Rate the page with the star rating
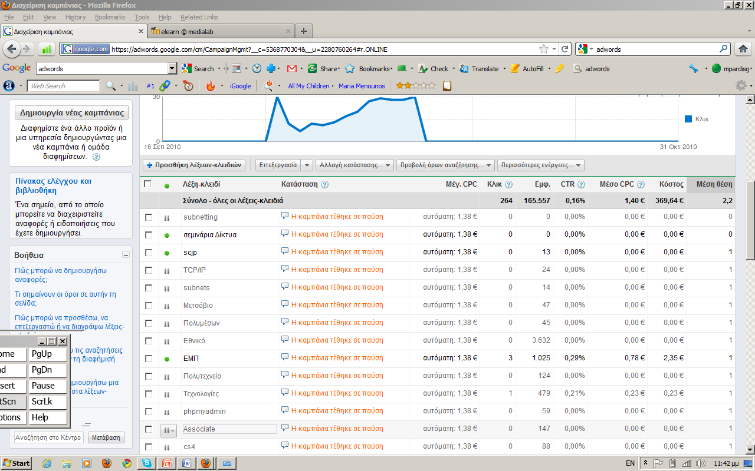Image resolution: width=755 pixels, height=471 pixels. pyautogui.click(x=416, y=86)
